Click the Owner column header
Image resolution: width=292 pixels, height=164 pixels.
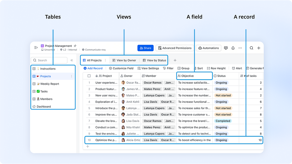coord(130,76)
